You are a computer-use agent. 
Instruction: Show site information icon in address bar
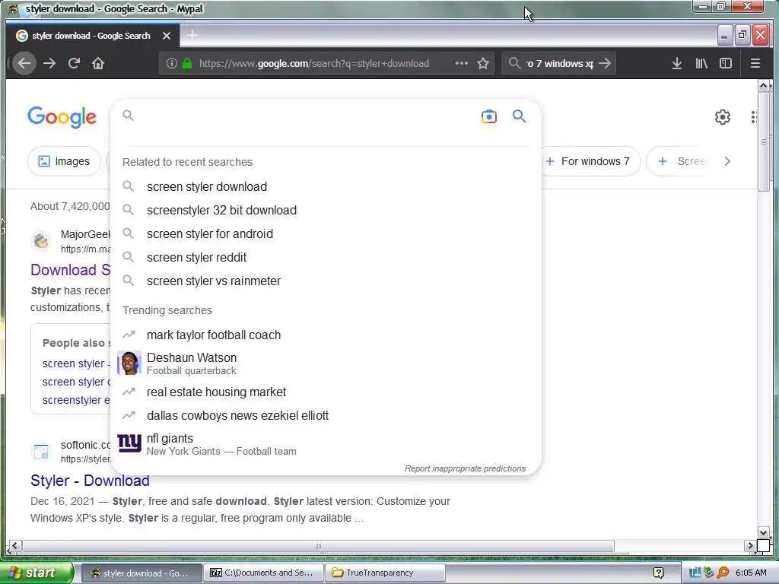(x=172, y=64)
